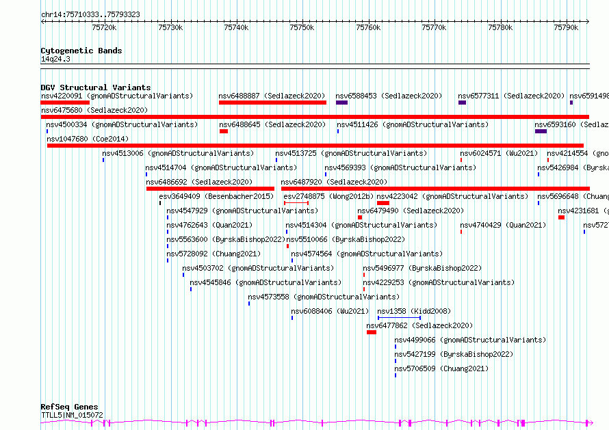Image resolution: width=609 pixels, height=430 pixels.
Task: Open the nsv4511426 gnomAD variant label
Action: (x=413, y=124)
